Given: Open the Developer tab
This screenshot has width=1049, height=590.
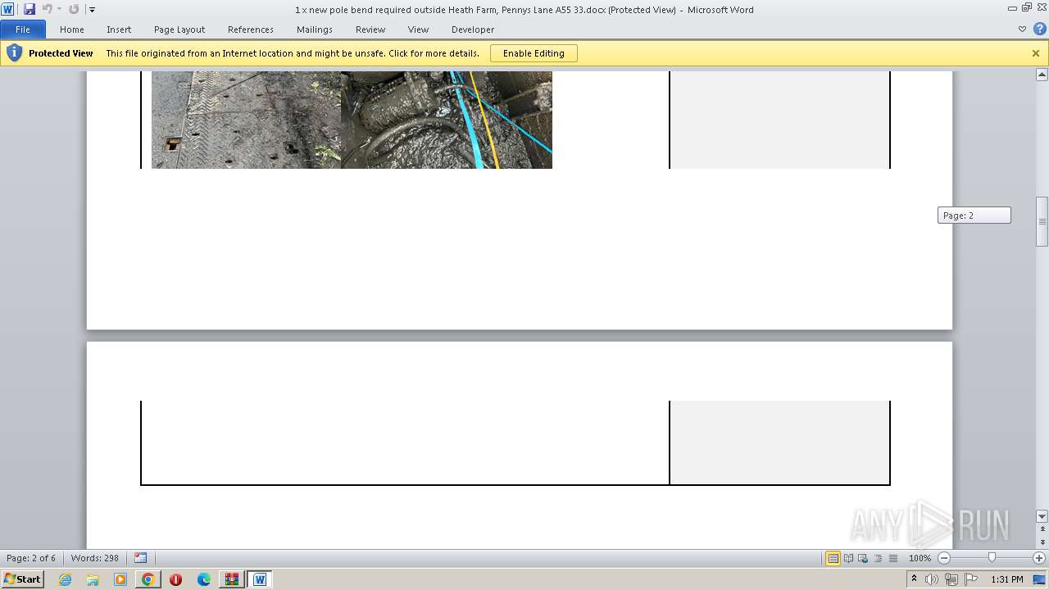Looking at the screenshot, I should click(x=473, y=29).
